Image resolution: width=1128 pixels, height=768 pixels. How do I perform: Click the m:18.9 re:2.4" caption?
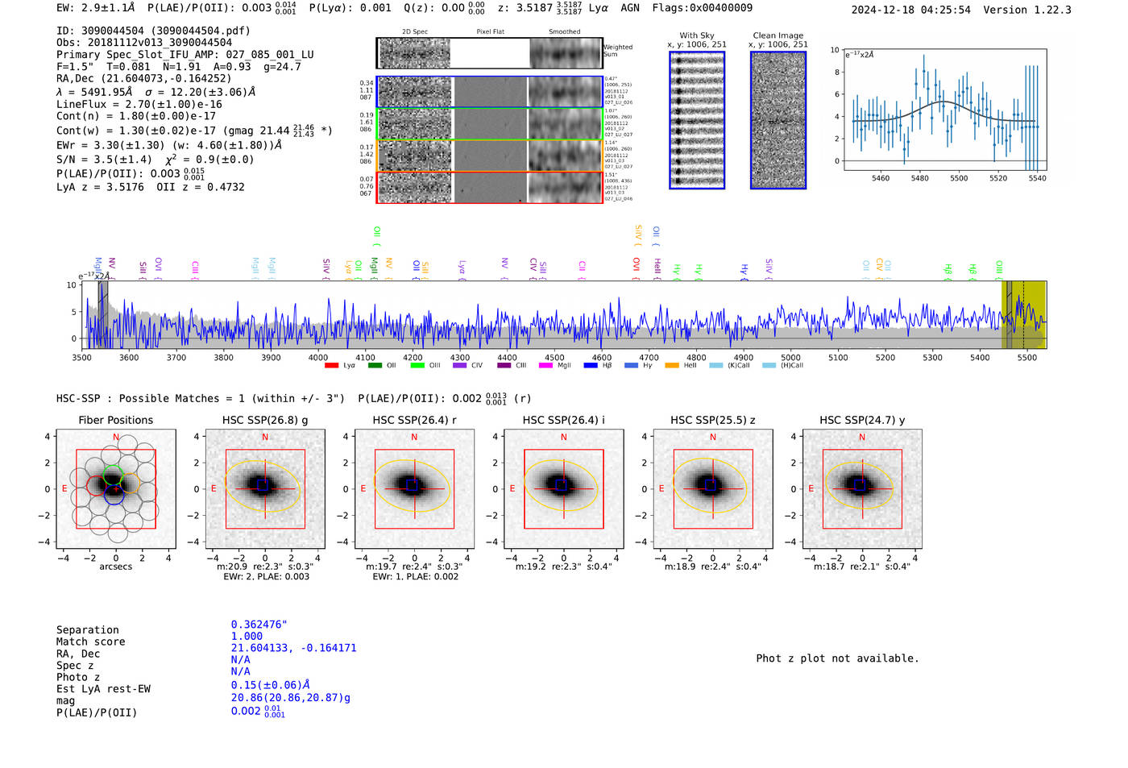tap(713, 567)
